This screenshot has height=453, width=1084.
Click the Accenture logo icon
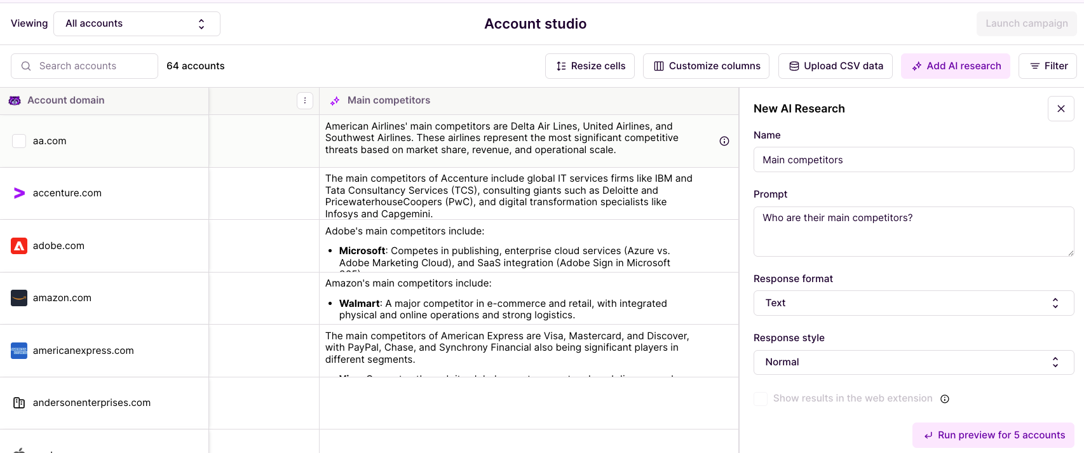click(19, 193)
